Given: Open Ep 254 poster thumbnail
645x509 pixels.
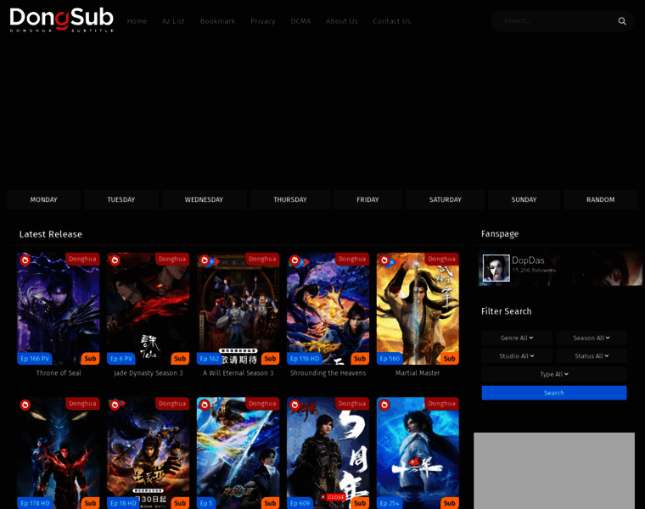Looking at the screenshot, I should [418, 452].
